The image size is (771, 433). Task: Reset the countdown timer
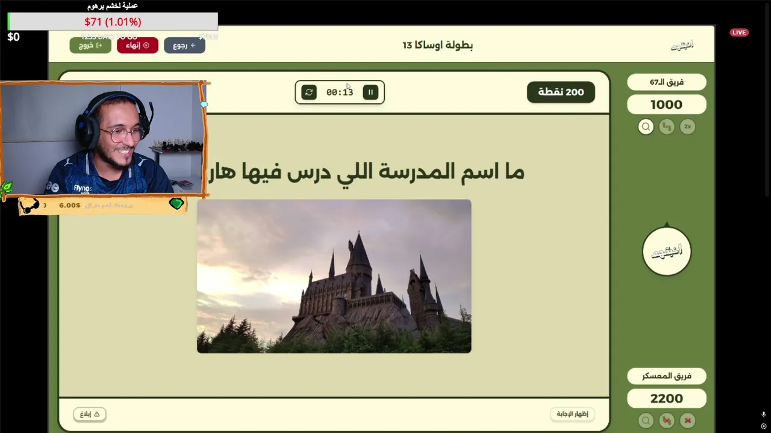[x=309, y=92]
